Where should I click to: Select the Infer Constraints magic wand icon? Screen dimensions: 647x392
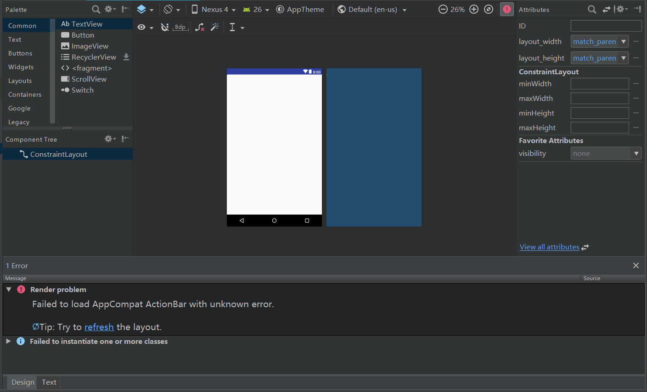[x=214, y=27]
